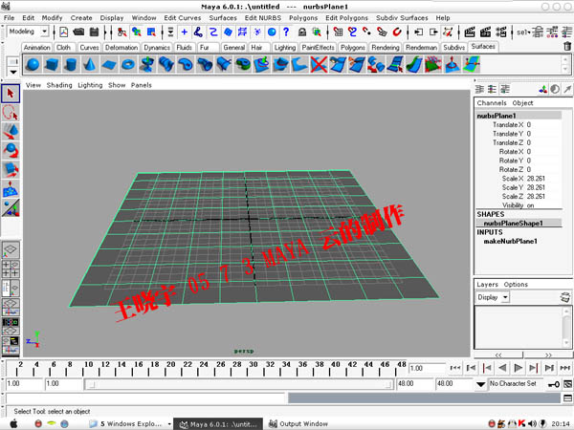Create a NURBS cube from shelf

[52, 65]
